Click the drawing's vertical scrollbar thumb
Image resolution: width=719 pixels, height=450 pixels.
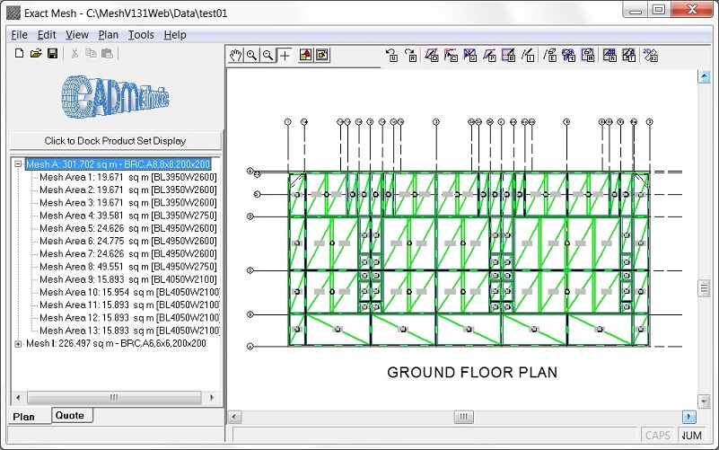tap(705, 288)
